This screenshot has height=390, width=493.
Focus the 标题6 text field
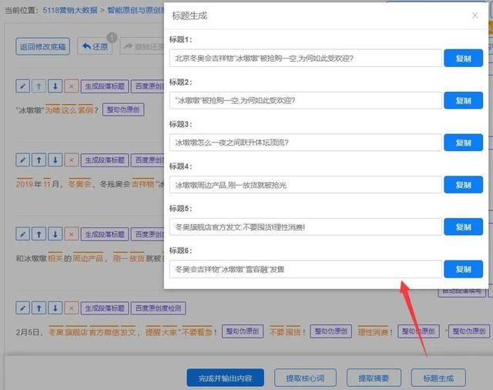[306, 269]
